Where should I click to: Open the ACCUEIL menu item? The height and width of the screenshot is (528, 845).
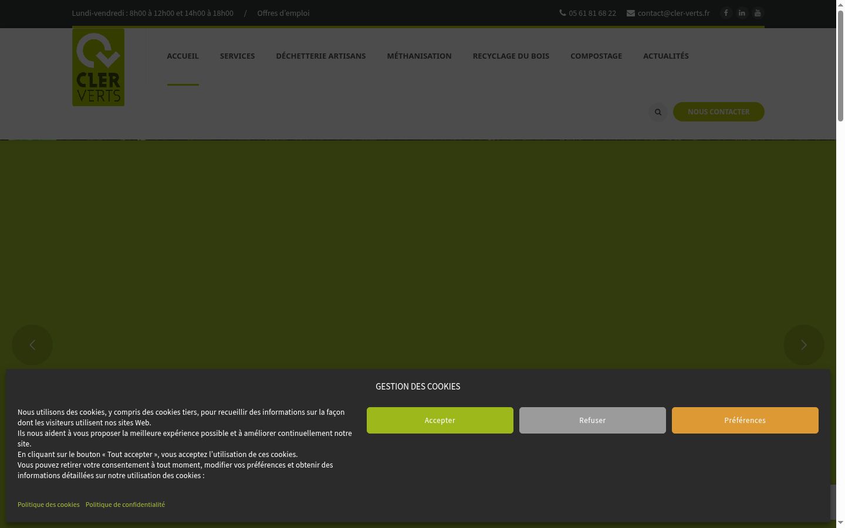click(x=182, y=56)
